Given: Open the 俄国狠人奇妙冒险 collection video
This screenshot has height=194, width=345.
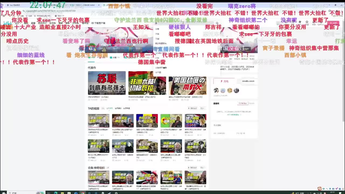Looking at the screenshot, I should point(171,177).
